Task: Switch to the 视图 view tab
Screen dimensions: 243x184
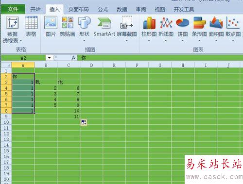Action: 160,9
